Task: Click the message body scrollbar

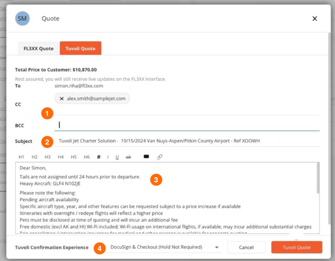Action: tap(318, 178)
